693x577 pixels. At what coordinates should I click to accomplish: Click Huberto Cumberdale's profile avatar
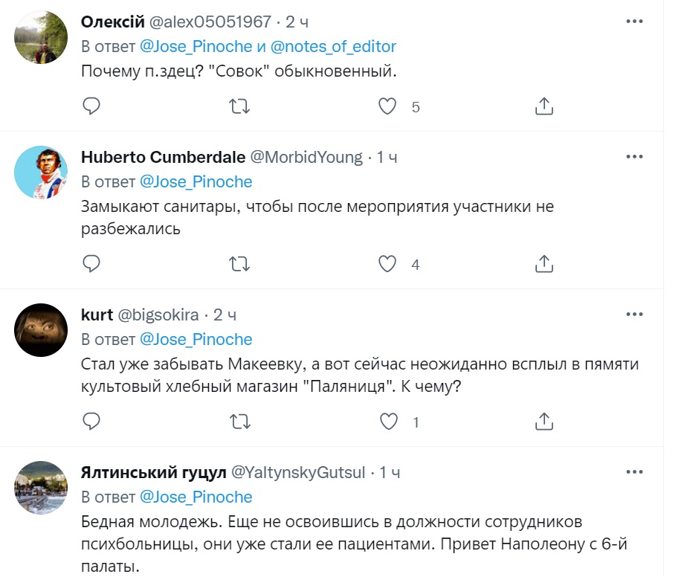point(42,173)
